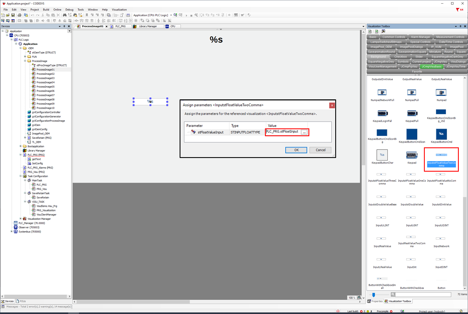Click the KeypadButtonChar toolbox icon
The width and height of the screenshot is (468, 314).
382,155
